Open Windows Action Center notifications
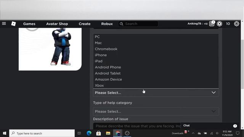Image resolution: width=244 pixels, height=137 pixels. coord(238,133)
